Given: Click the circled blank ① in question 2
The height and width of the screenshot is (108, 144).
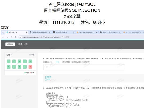Looking at the screenshot, I should (x=88, y=88).
